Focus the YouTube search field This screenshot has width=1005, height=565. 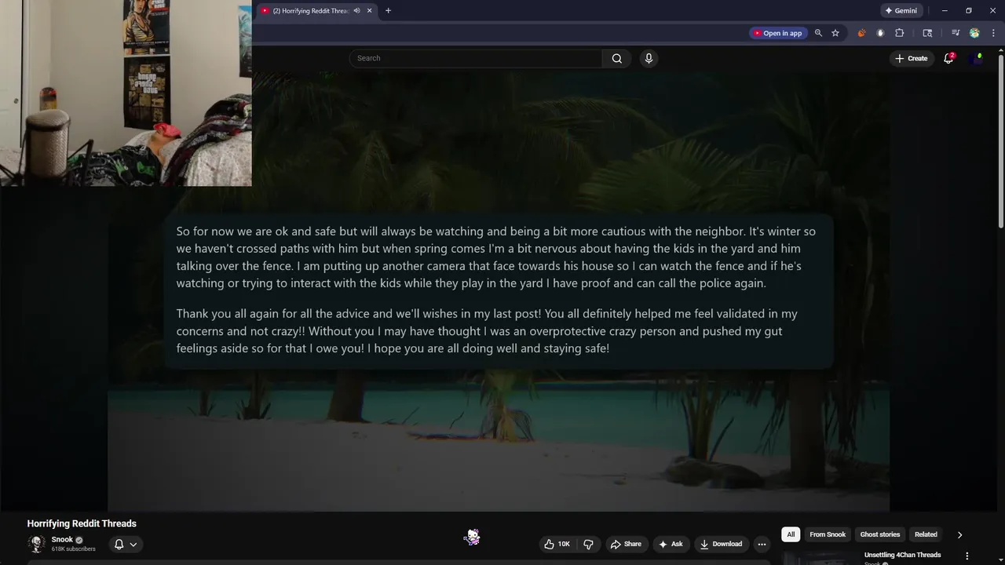tap(476, 58)
